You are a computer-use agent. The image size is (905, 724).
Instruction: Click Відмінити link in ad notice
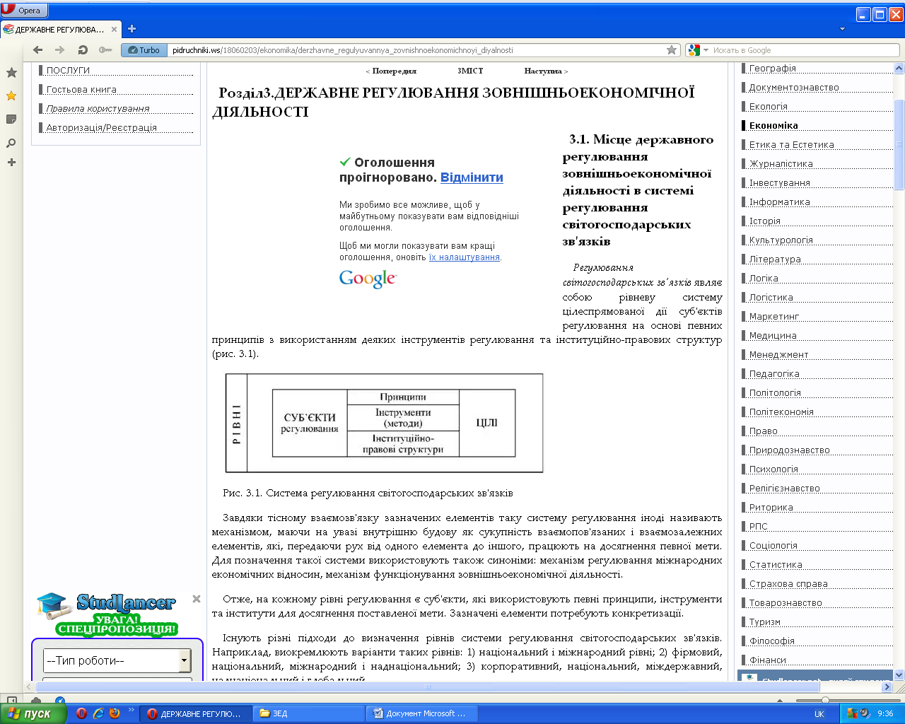pyautogui.click(x=472, y=177)
